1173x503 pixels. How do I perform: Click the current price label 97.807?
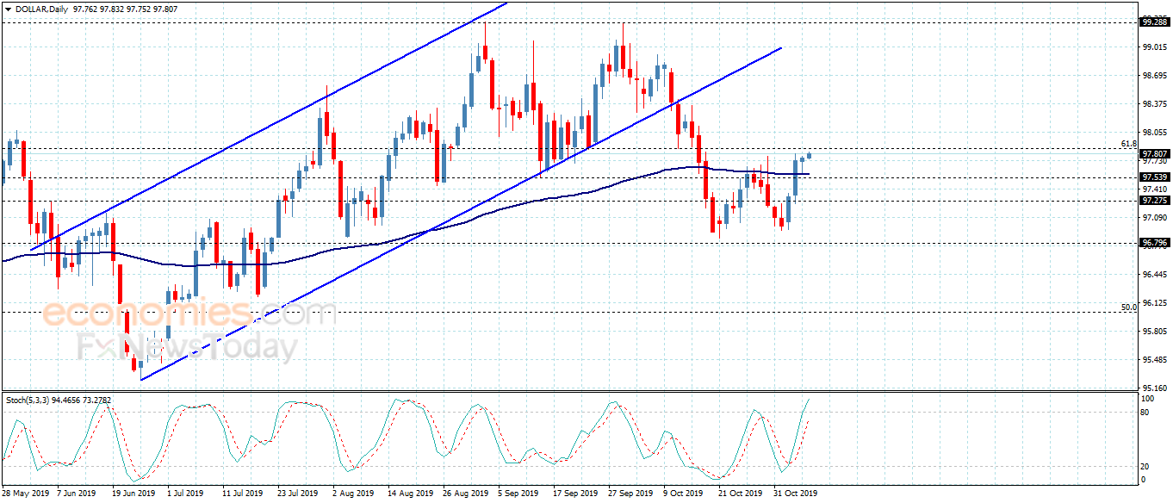pos(1153,153)
